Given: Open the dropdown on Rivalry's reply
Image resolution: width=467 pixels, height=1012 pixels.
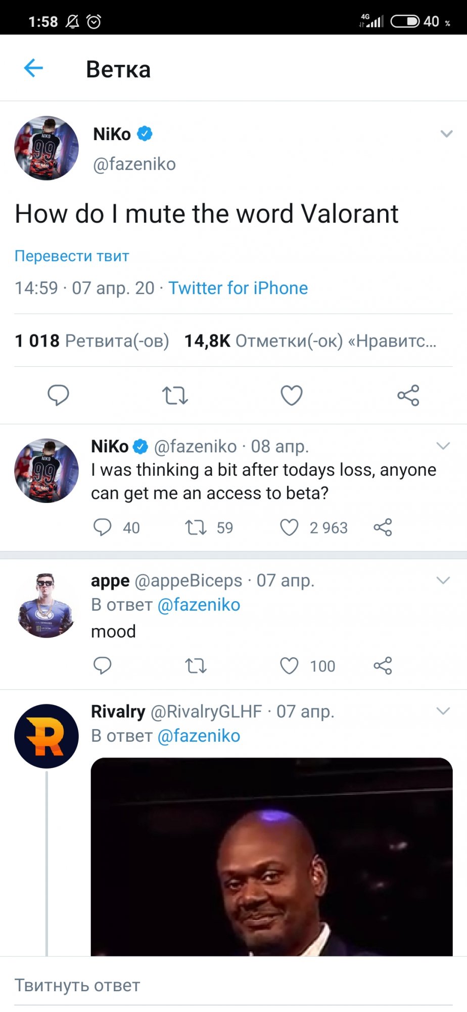Looking at the screenshot, I should pyautogui.click(x=442, y=711).
